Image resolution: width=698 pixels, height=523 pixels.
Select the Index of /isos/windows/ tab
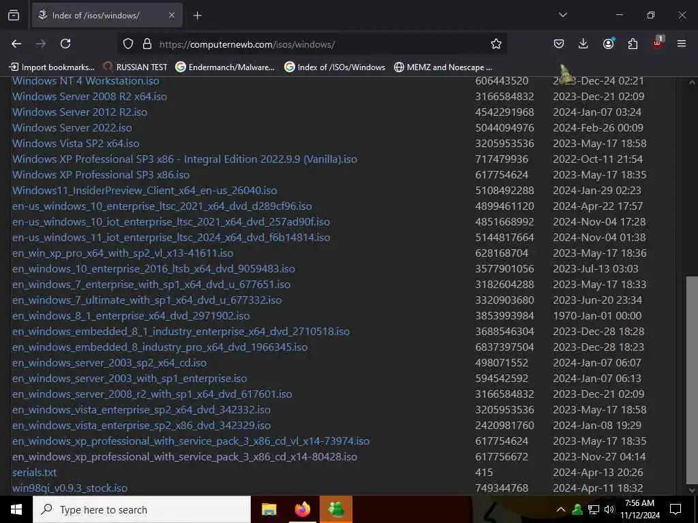tap(107, 16)
